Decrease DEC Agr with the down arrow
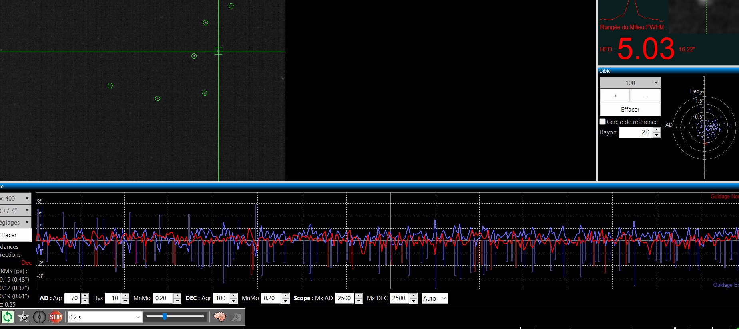The image size is (739, 329). coord(233,301)
